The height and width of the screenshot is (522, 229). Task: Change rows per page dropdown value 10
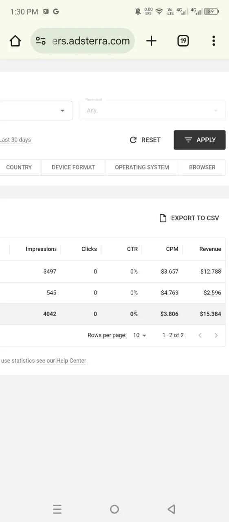coord(140,335)
